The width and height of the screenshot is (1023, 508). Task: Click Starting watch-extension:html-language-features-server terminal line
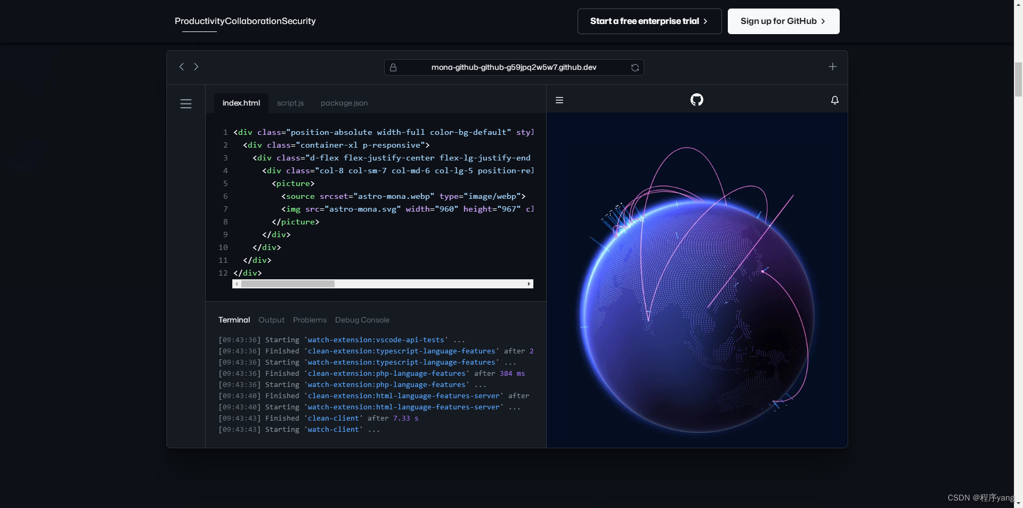pos(369,407)
